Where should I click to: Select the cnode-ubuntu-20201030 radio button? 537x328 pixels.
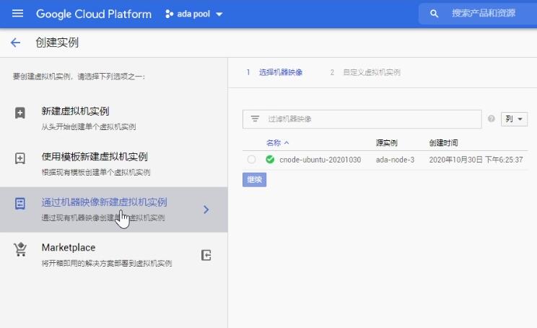(x=251, y=160)
